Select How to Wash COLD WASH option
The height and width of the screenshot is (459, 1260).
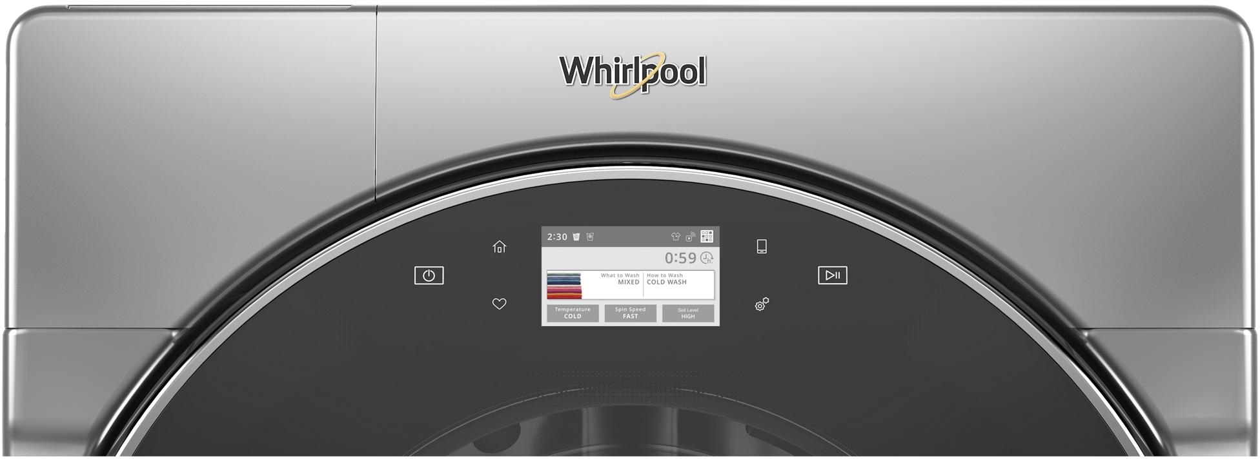click(x=667, y=279)
